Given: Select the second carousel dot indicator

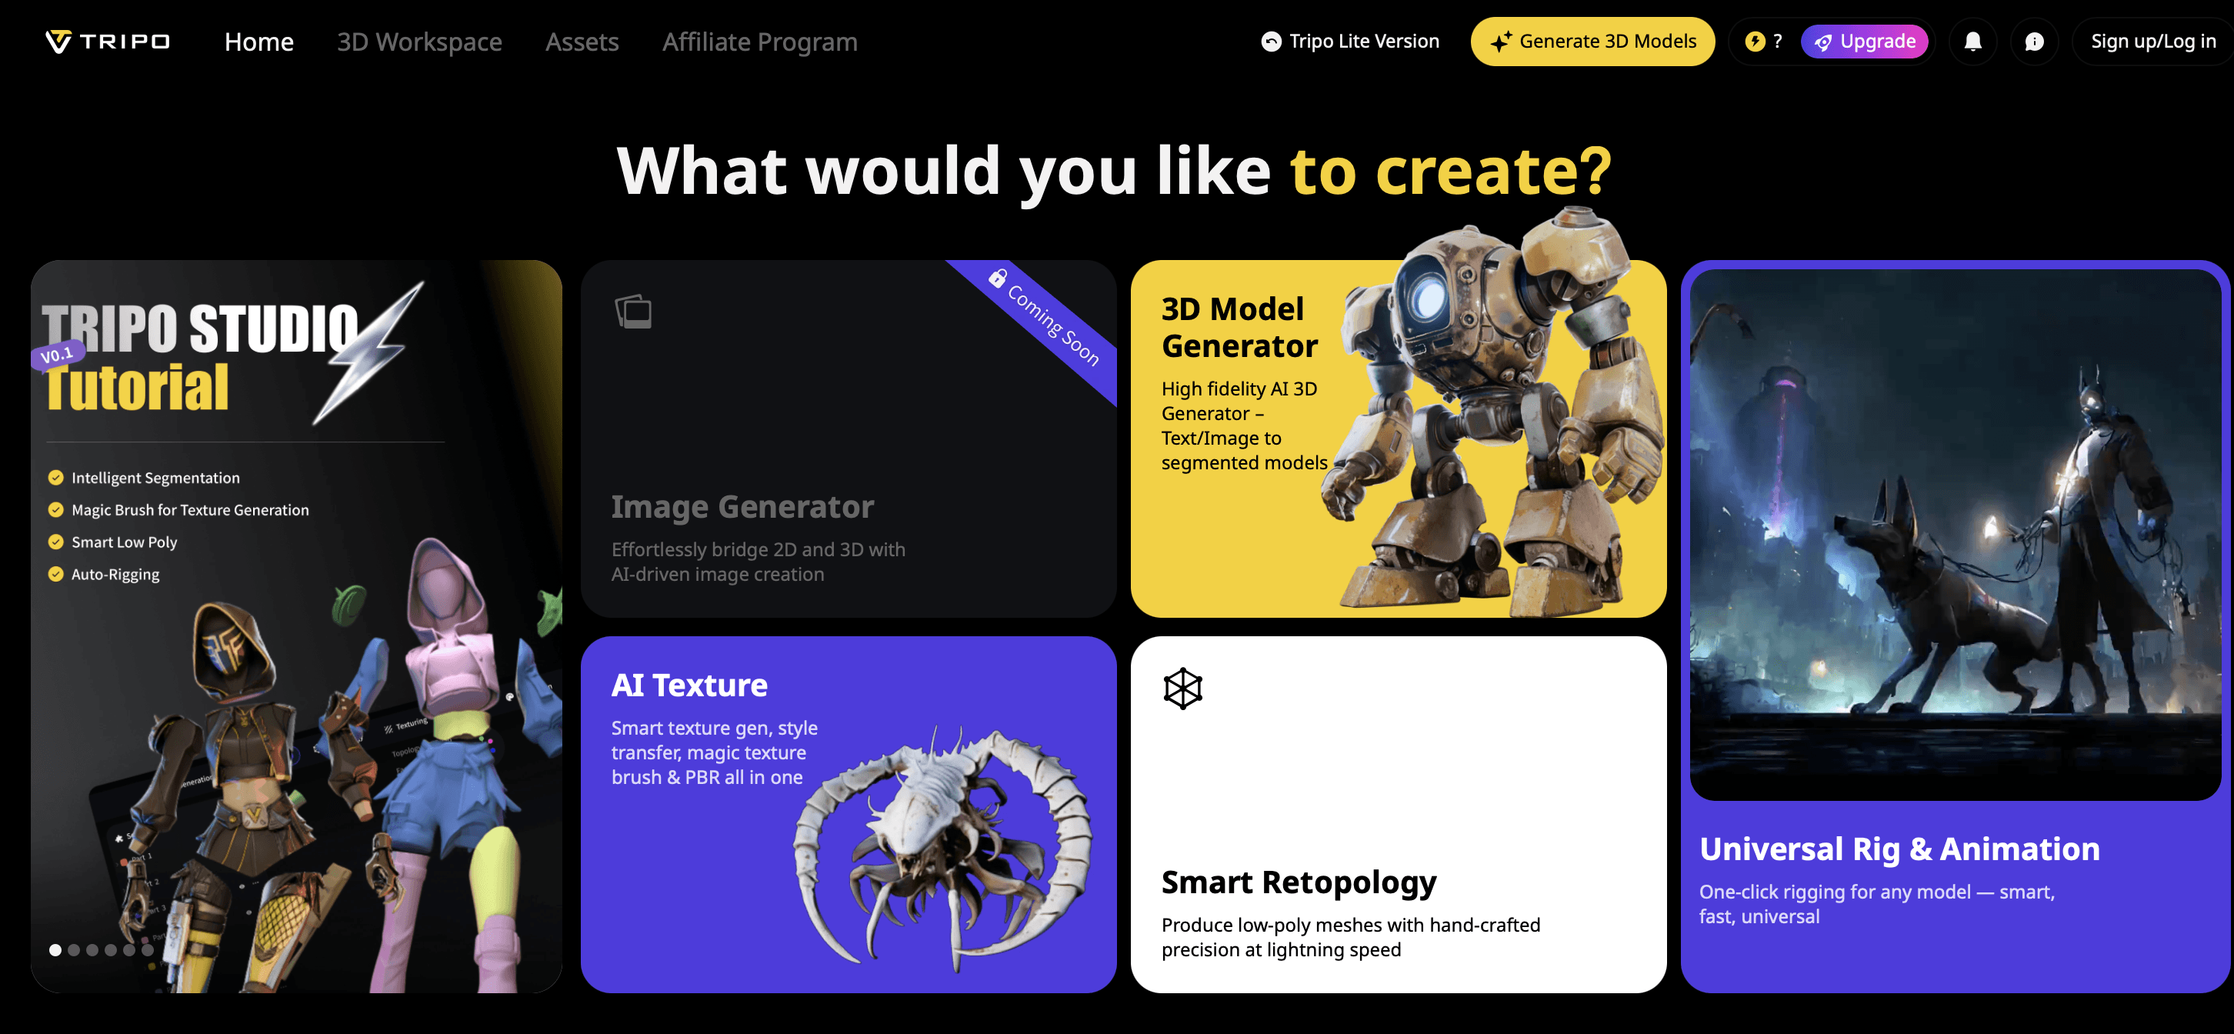Looking at the screenshot, I should pos(74,950).
